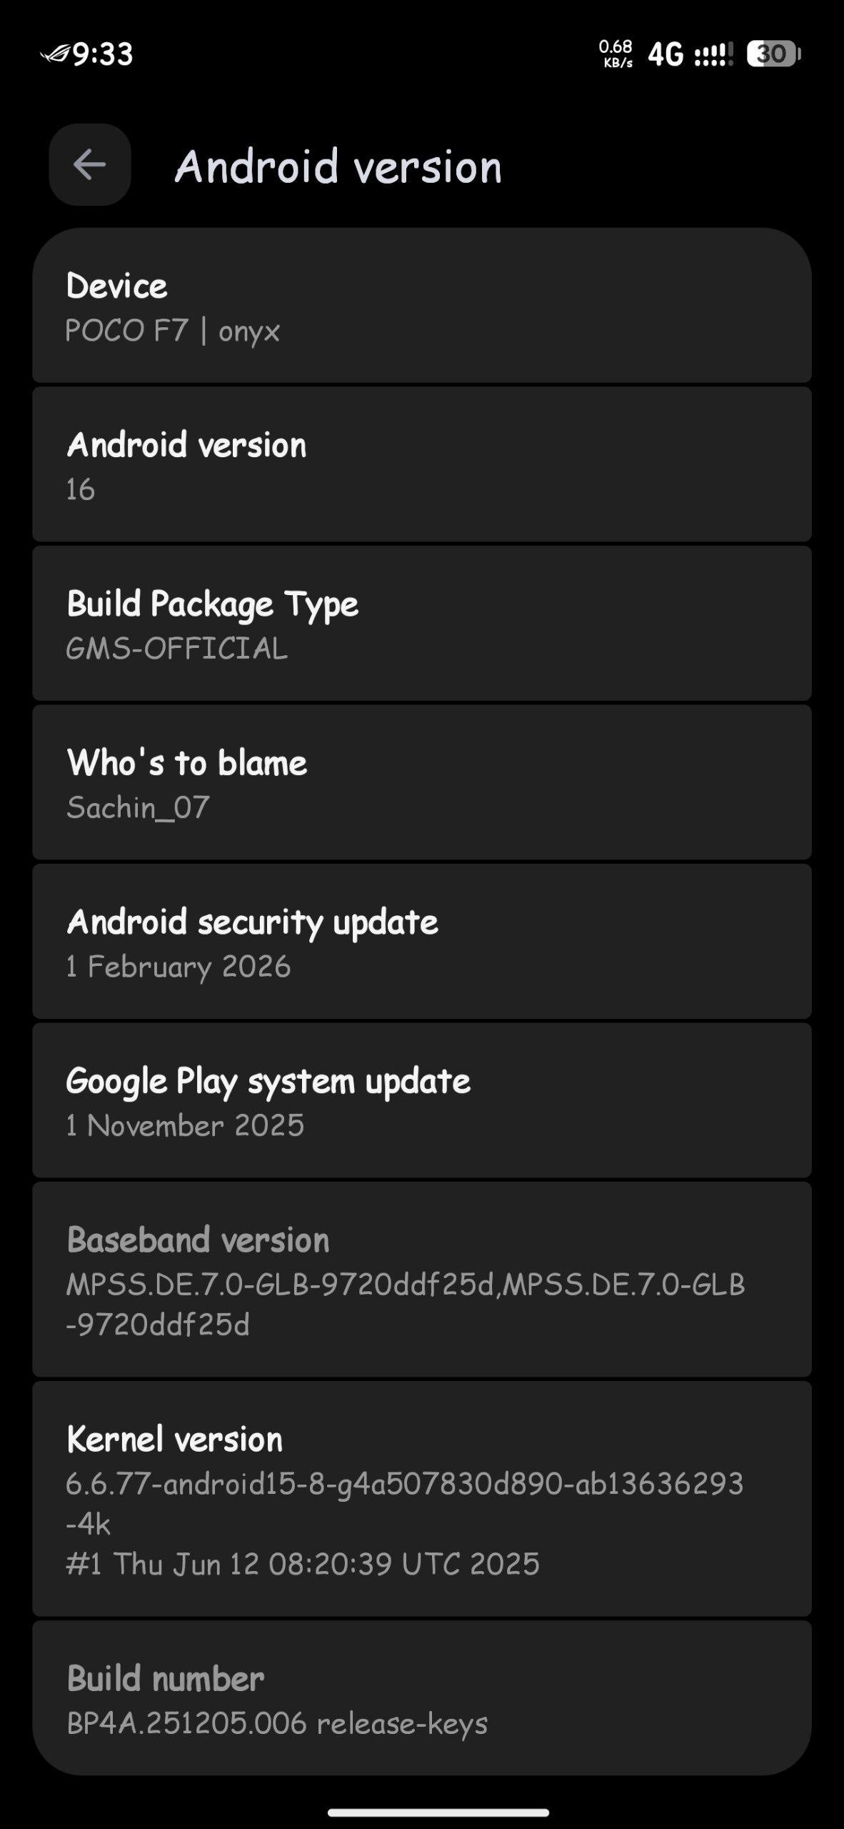Open Android security update
The width and height of the screenshot is (844, 1829).
click(x=421, y=942)
